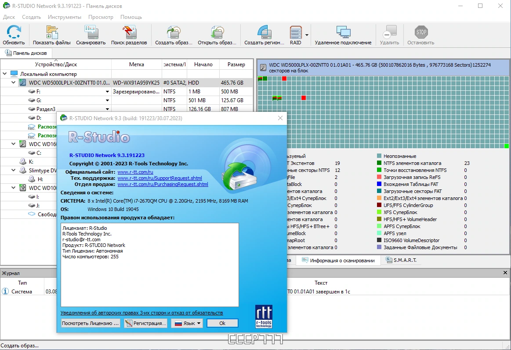Click Посмотреть Лицензию button

point(90,323)
